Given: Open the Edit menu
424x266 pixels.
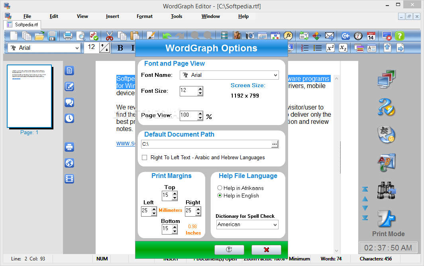Looking at the screenshot, I should pos(54,16).
